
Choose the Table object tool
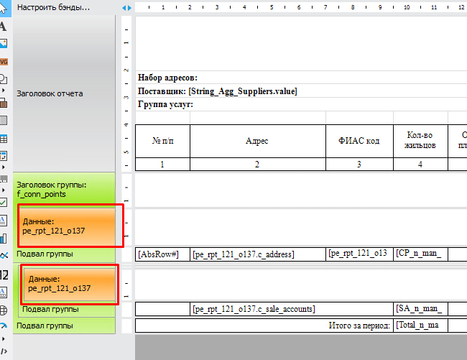4,139
